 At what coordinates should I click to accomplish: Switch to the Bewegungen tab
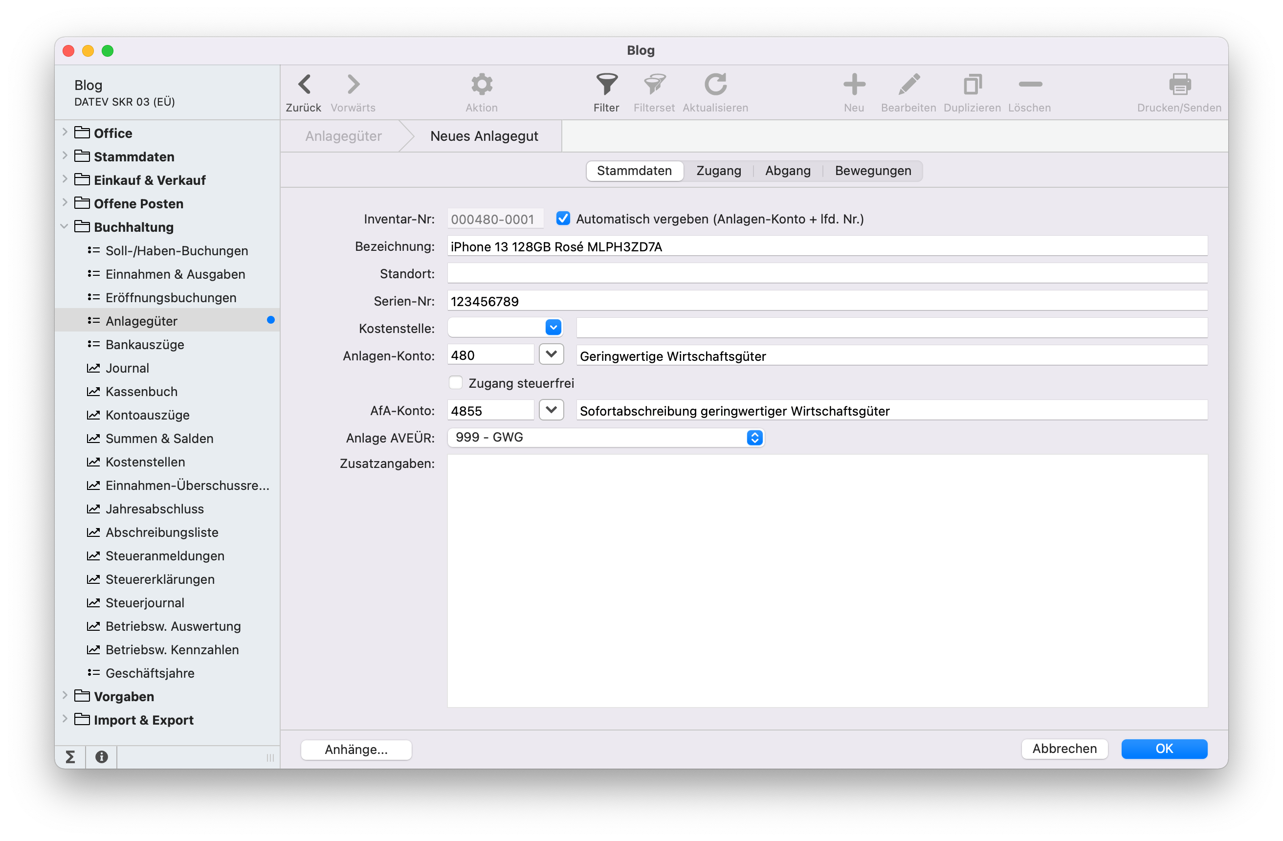pyautogui.click(x=873, y=171)
